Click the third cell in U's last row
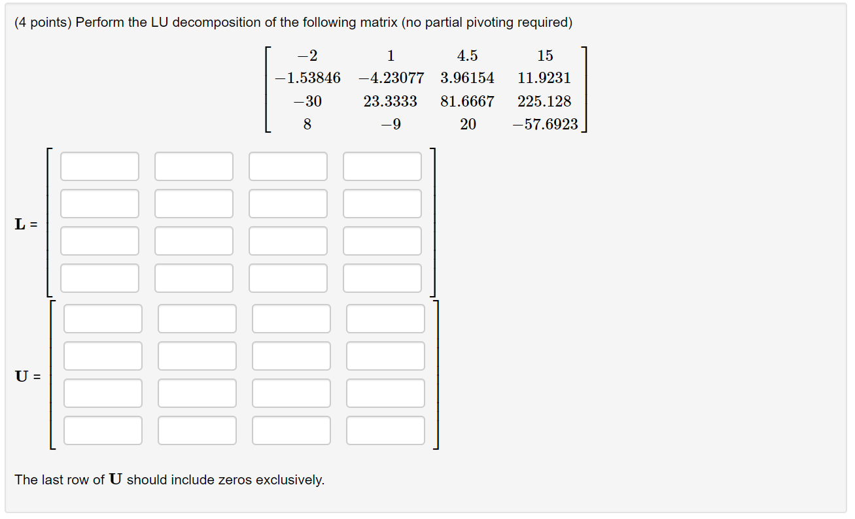855x519 pixels. [x=291, y=430]
